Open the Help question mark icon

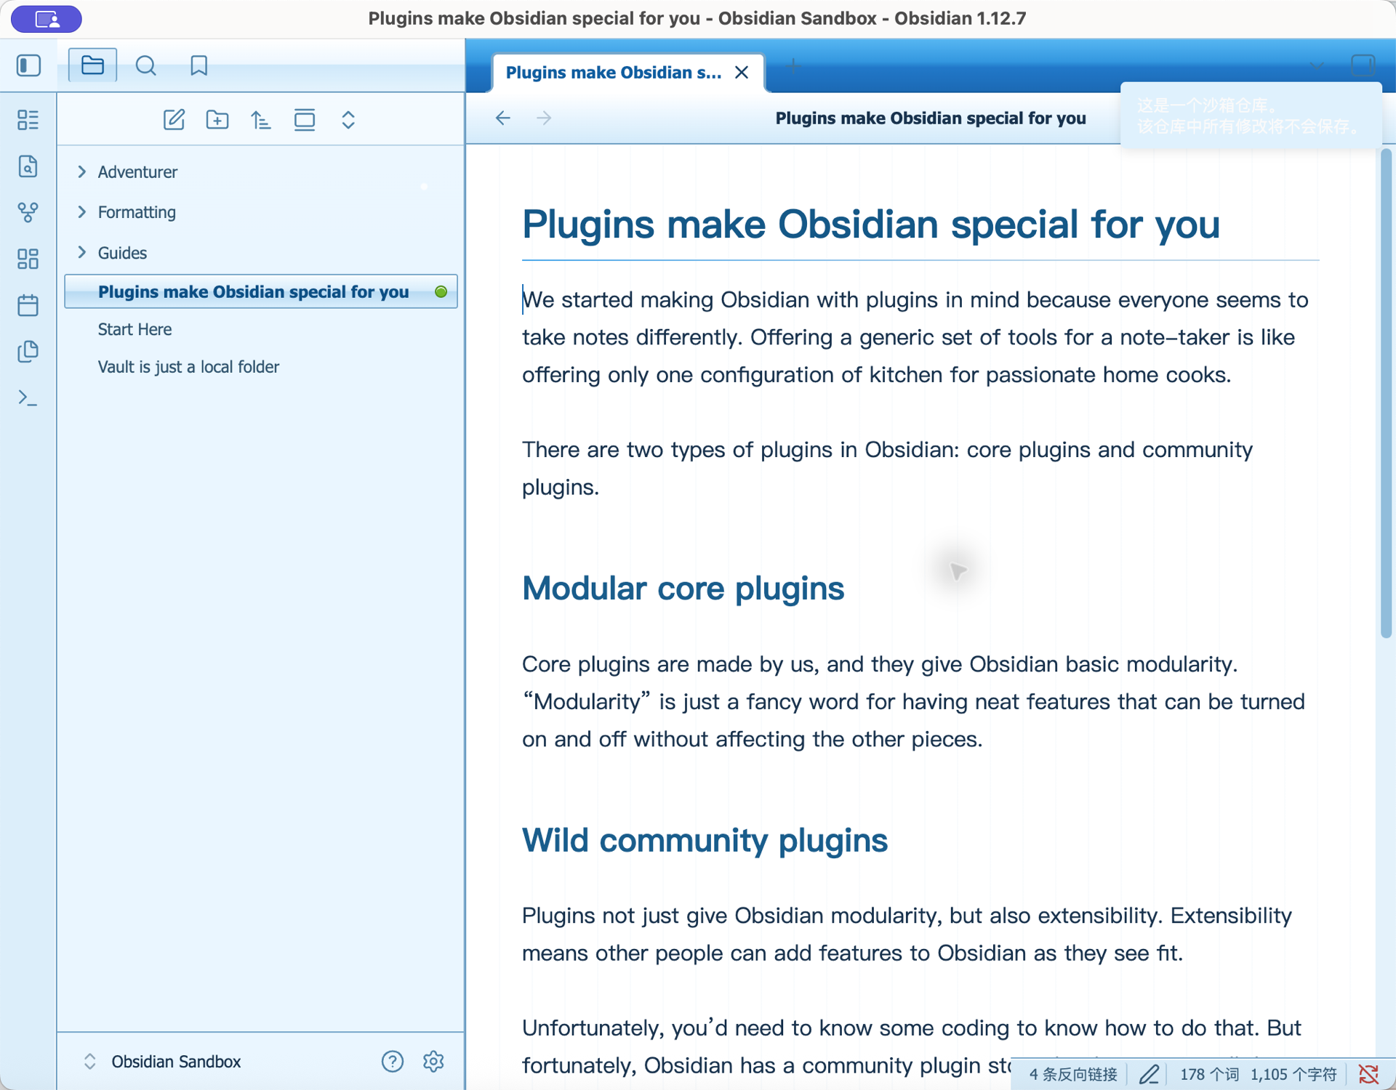point(393,1062)
